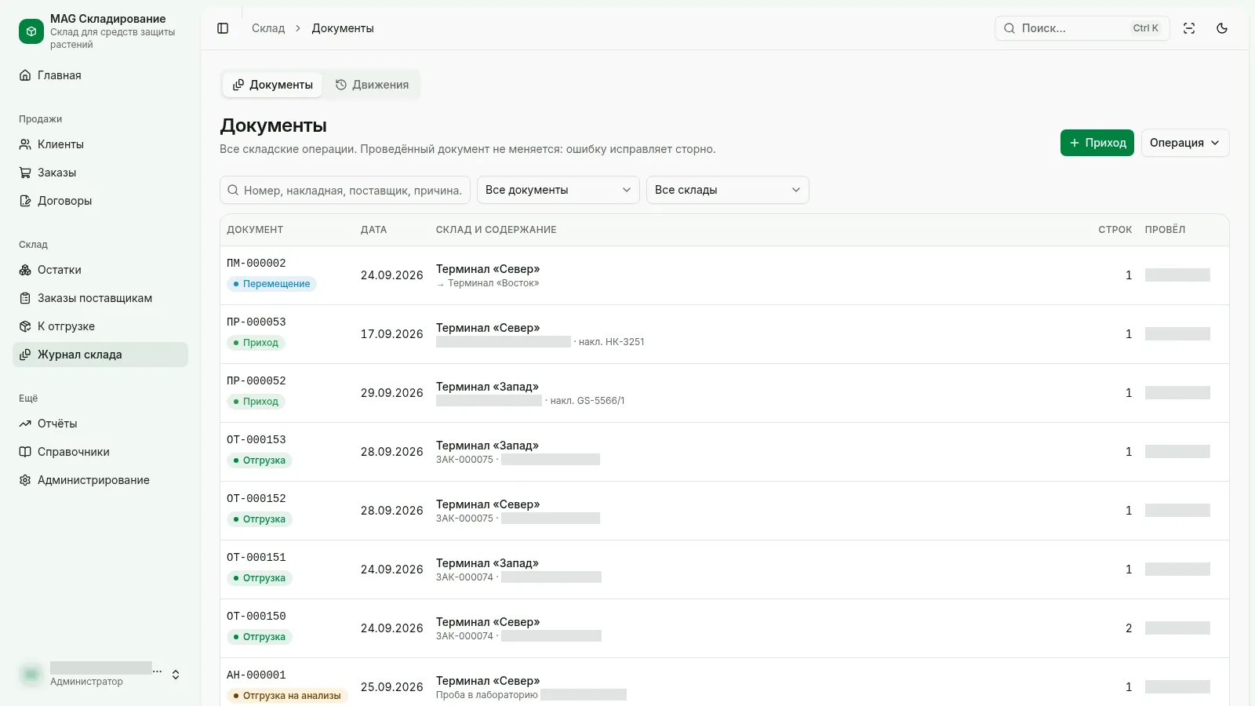Open К отгрузке section
This screenshot has height=706, width=1255.
(x=100, y=326)
